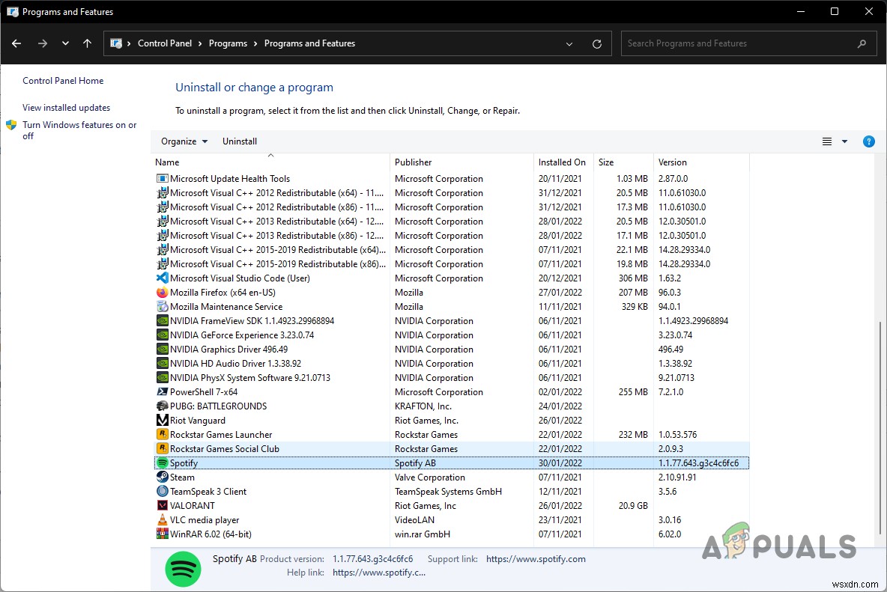Click the Up one level arrow
This screenshot has width=887, height=592.
pyautogui.click(x=87, y=43)
